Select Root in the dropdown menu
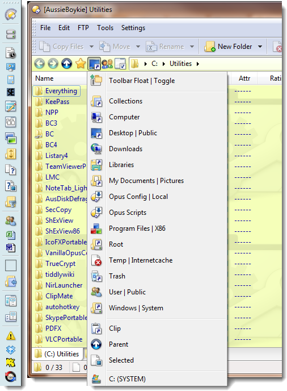Viewport: 287px width, 391px height. tap(158, 244)
